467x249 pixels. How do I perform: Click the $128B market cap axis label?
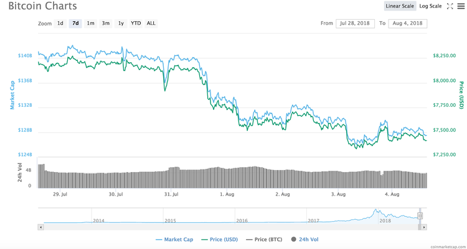pos(26,130)
